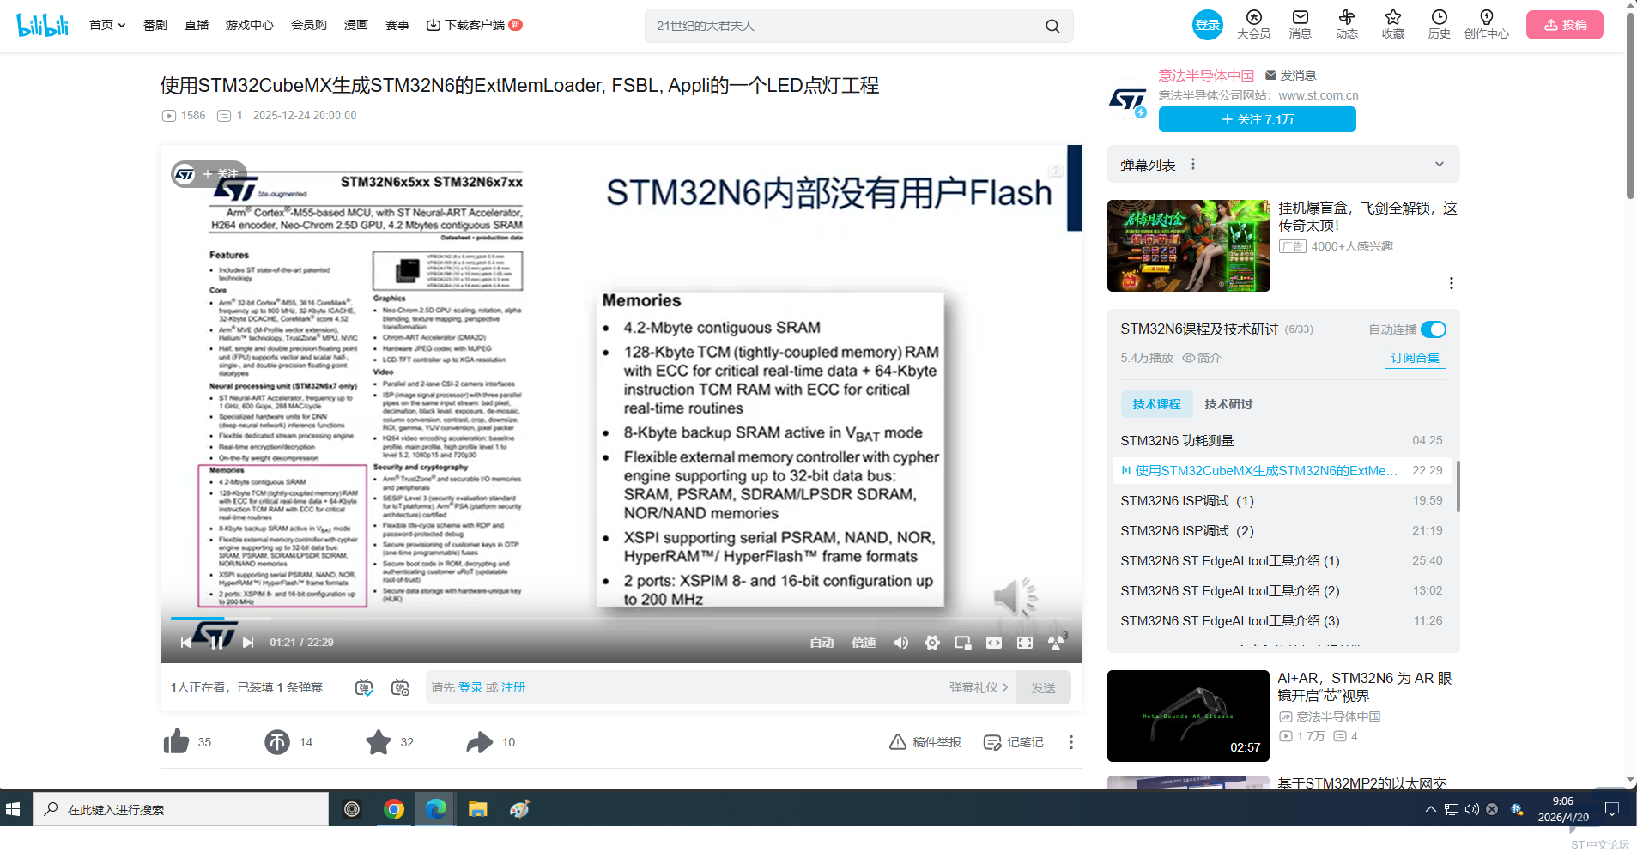This screenshot has height=858, width=1637.
Task: Give a coin to the video
Action: click(277, 742)
